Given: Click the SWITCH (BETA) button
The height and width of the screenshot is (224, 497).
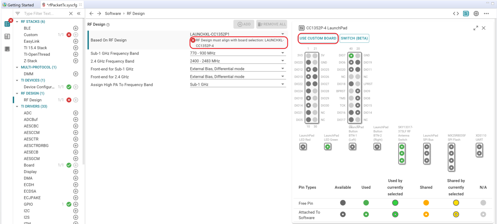Looking at the screenshot, I should 354,38.
